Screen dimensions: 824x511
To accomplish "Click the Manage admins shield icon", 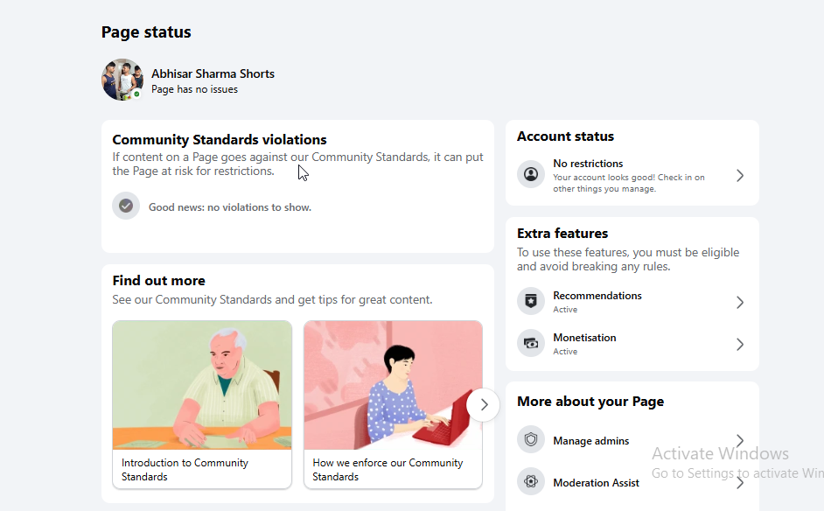I will tap(531, 439).
